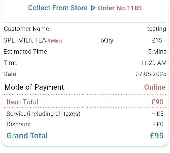Select the + £5 service charge
The image size is (170, 153).
coord(157,114)
